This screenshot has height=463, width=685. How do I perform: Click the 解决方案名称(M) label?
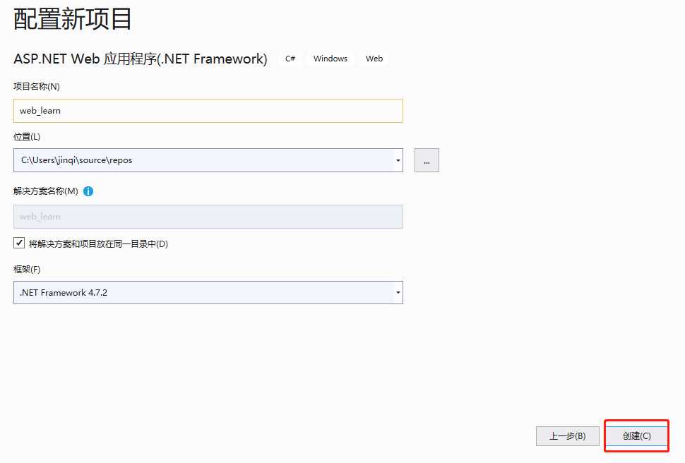46,191
